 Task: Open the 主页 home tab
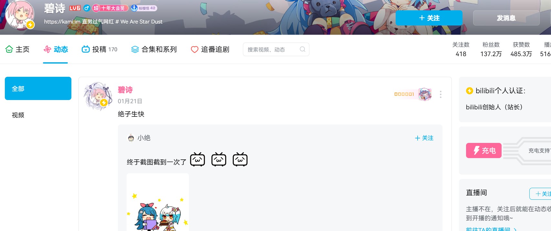tap(17, 49)
